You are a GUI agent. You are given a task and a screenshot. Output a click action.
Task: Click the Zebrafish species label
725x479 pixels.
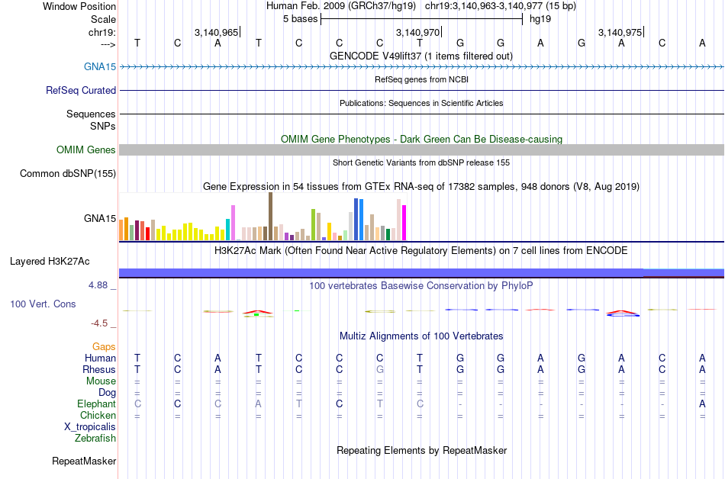click(95, 438)
